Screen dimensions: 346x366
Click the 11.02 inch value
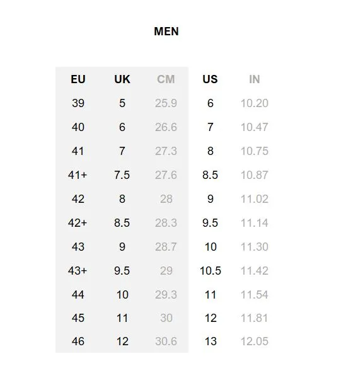[x=255, y=199]
